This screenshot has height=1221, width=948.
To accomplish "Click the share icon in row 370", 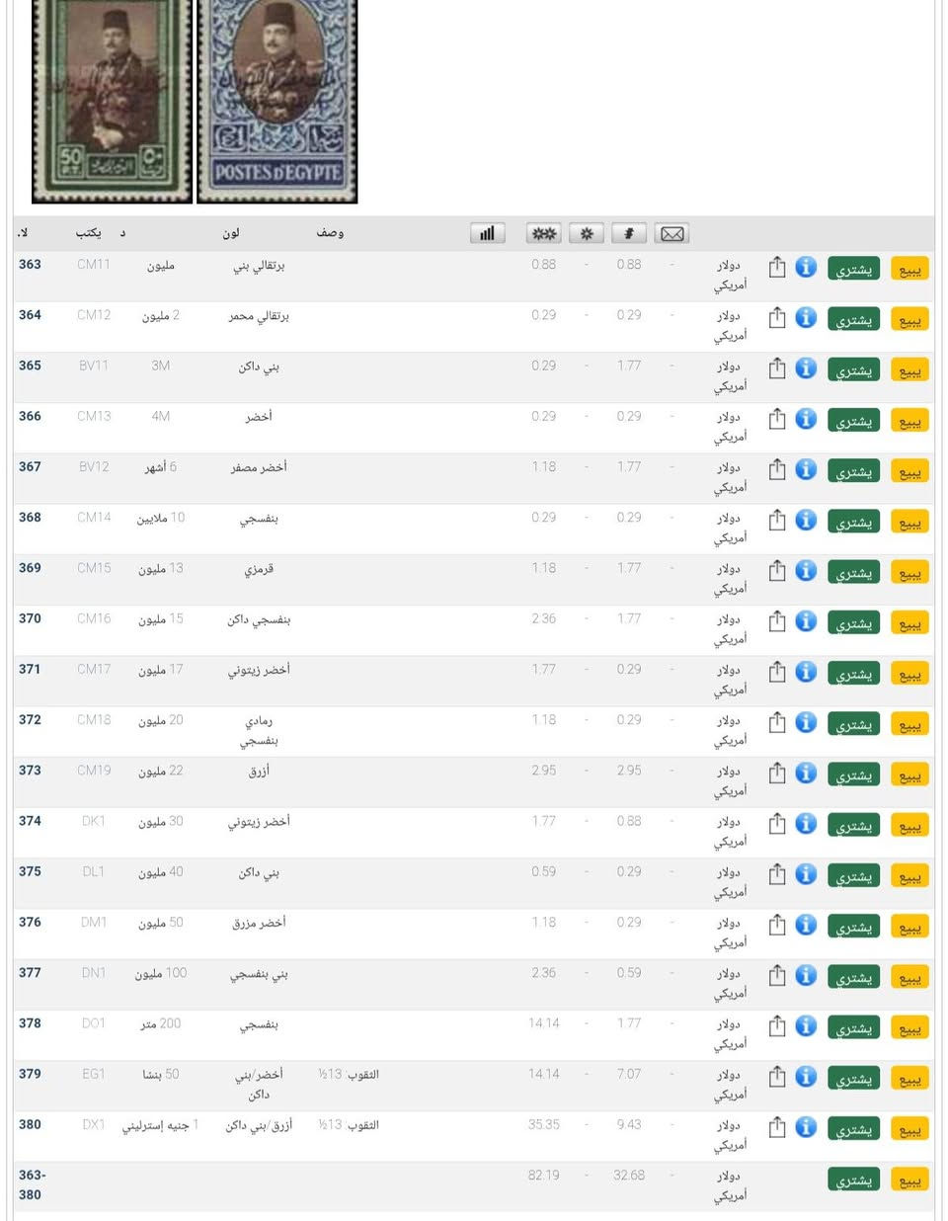I will [x=777, y=621].
